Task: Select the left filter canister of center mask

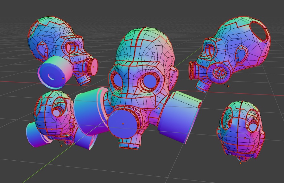Action: [x=91, y=111]
